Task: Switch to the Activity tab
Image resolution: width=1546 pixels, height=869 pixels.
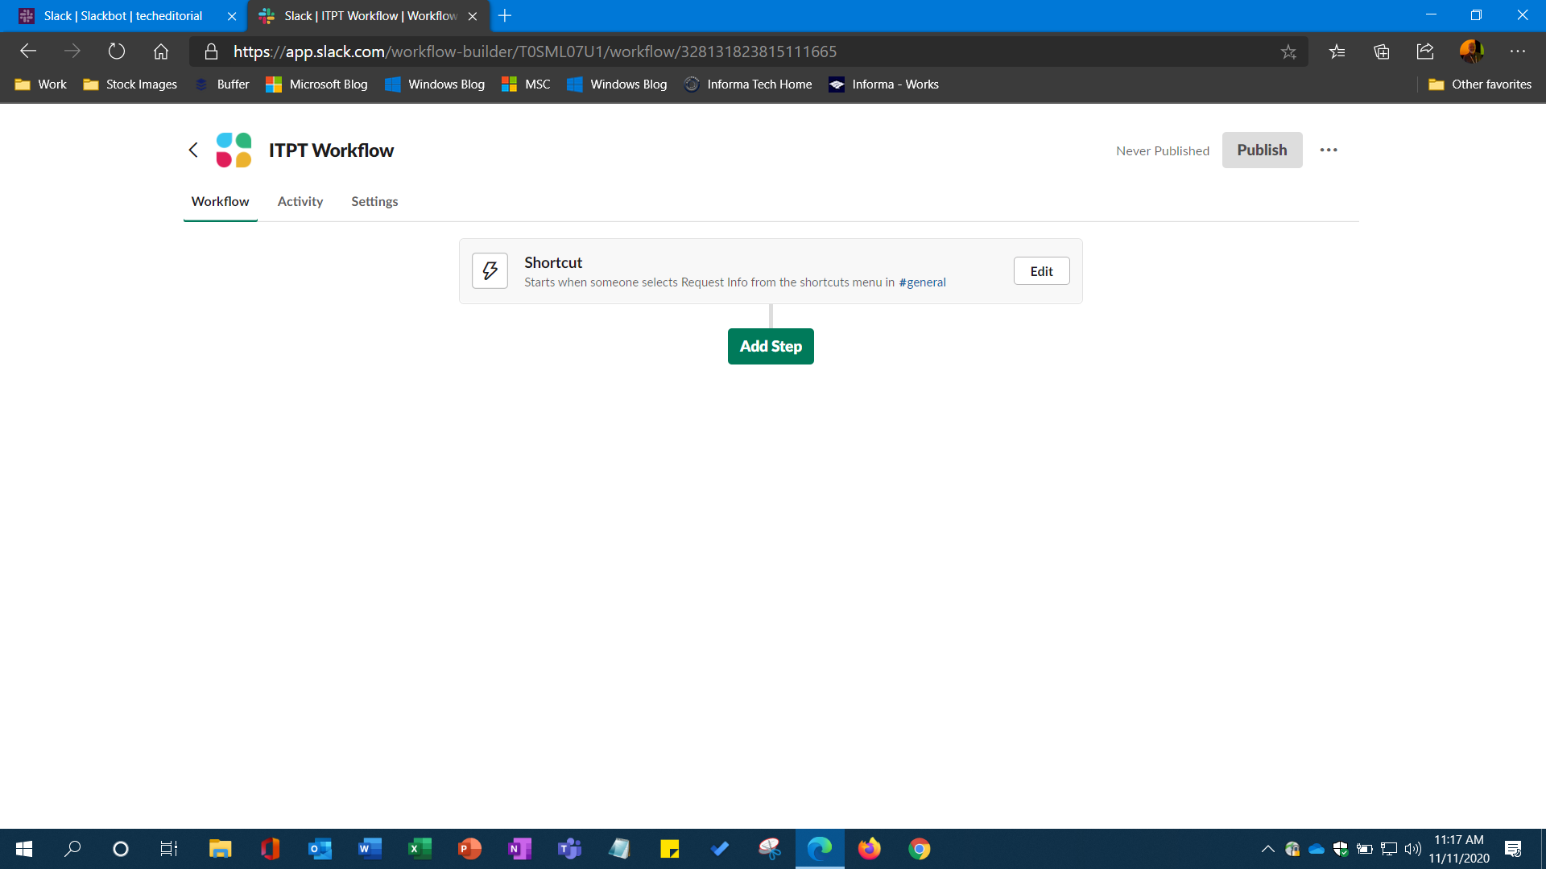Action: pos(300,201)
